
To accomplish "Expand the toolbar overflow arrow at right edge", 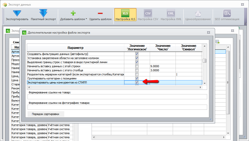I will point(246,24).
